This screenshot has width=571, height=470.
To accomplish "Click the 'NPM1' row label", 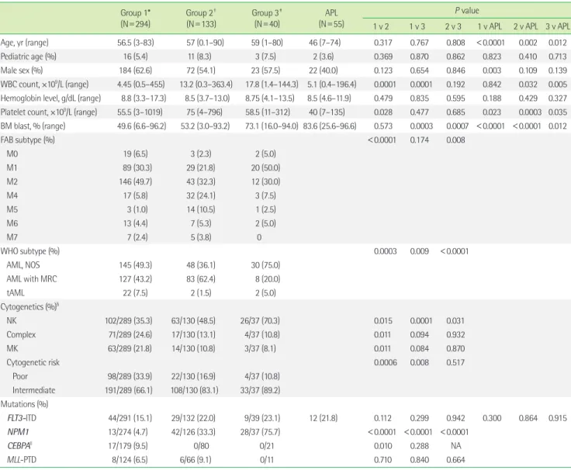I will coord(18,432).
